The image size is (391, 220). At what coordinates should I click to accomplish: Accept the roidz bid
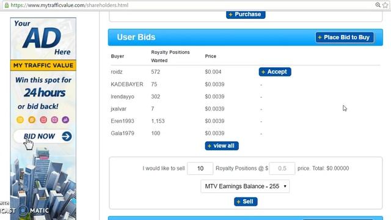(275, 72)
